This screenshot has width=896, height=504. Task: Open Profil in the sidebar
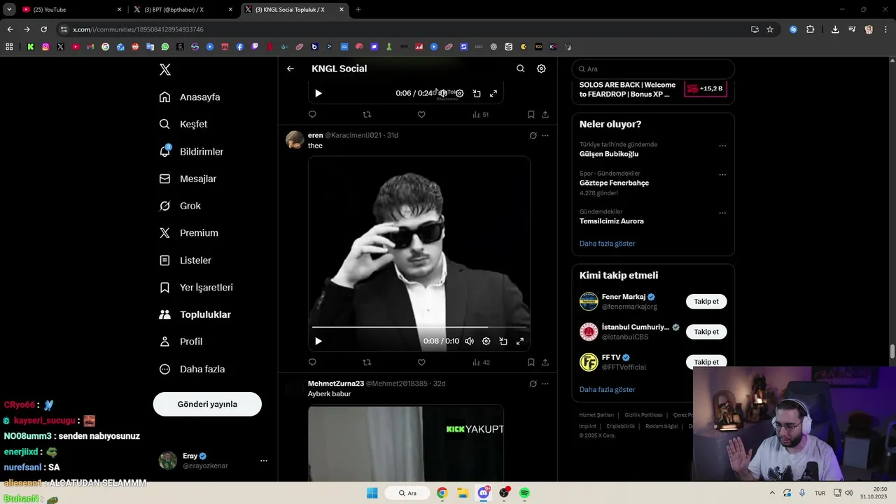[181, 342]
